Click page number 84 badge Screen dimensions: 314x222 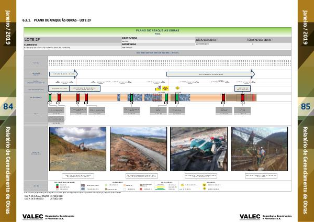click(x=8, y=107)
